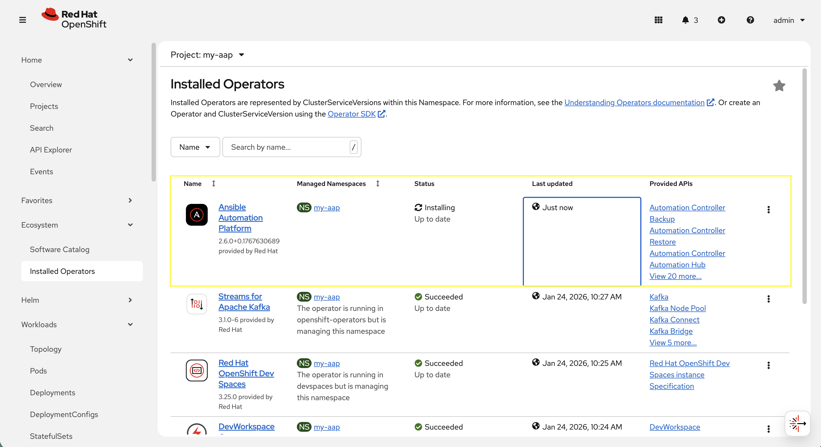Image resolution: width=821 pixels, height=447 pixels.
Task: Toggle the favorite star for this page
Action: point(779,85)
